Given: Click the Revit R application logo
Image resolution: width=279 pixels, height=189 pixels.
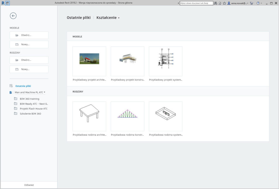Looking at the screenshot, I should 3,3.
